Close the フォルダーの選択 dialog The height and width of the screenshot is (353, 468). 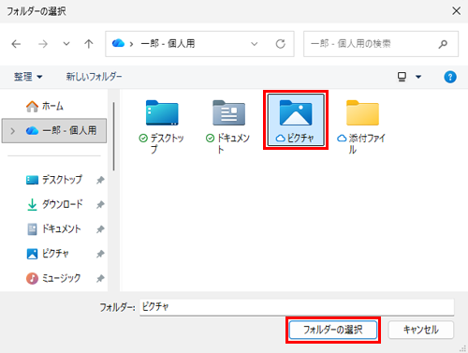click(456, 11)
